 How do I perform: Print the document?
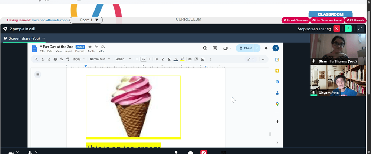pyautogui.click(x=55, y=59)
